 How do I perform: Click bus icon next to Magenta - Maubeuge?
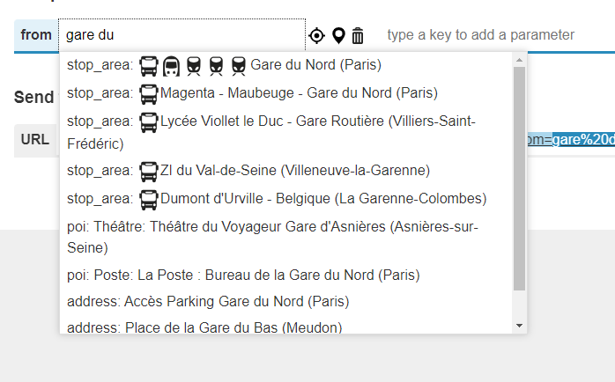(x=149, y=94)
